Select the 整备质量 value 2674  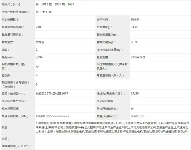[x=134, y=42]
